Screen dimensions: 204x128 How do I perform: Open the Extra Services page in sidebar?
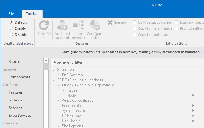coord(20,116)
